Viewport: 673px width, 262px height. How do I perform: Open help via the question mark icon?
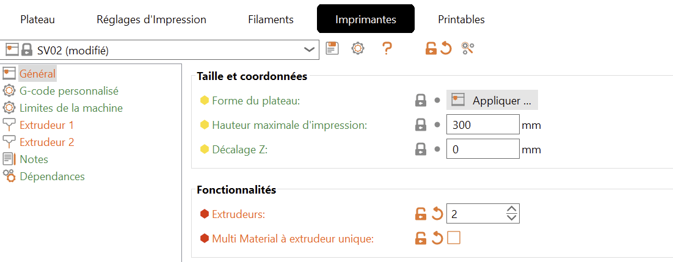click(x=387, y=49)
